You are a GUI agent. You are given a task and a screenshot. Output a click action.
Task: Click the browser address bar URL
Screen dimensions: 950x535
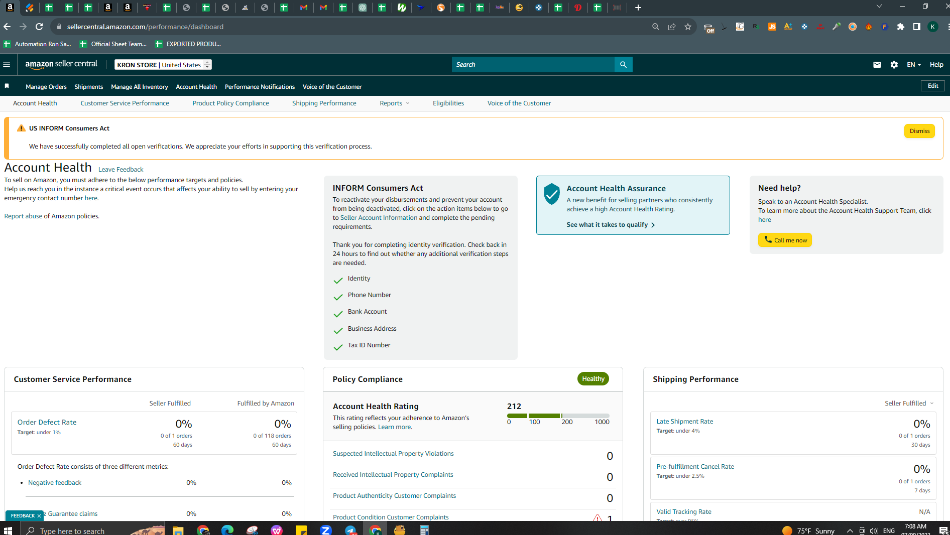[x=145, y=27]
